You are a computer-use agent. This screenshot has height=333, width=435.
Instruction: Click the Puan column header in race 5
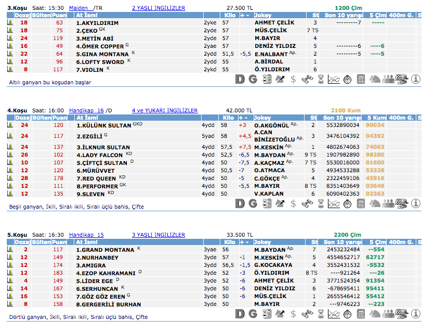pyautogui.click(x=58, y=242)
